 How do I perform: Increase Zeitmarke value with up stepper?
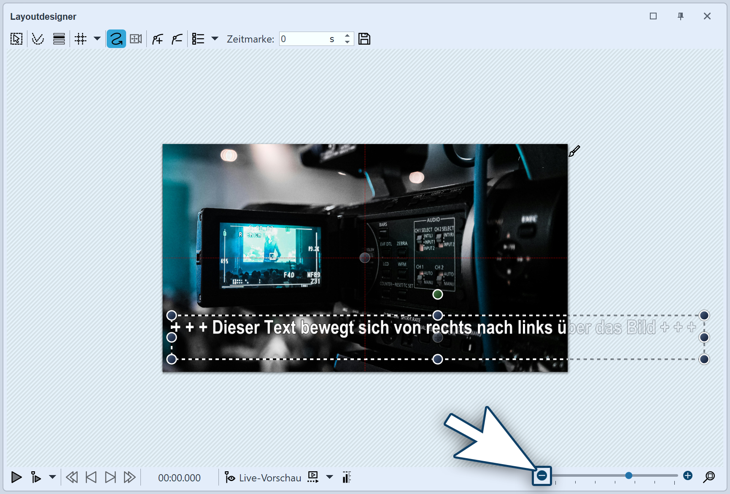tap(347, 36)
